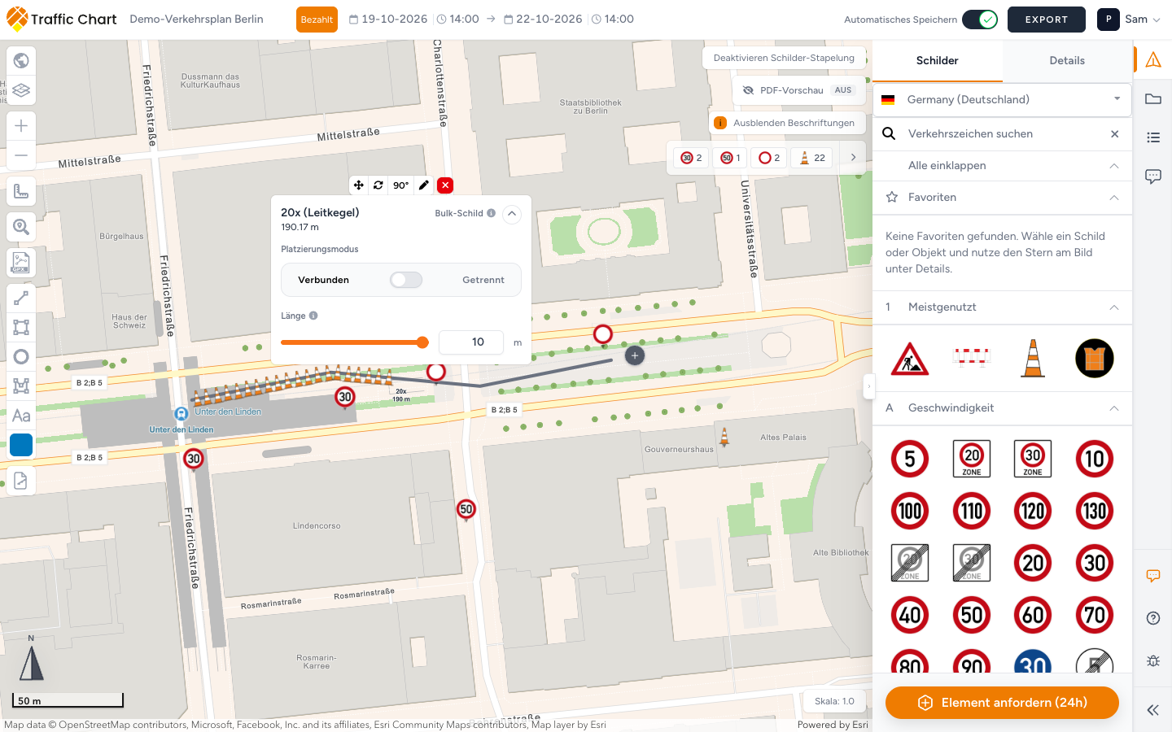Viewport: 1172px width, 732px height.
Task: Click the globe basemap icon in left toolbar
Action: 21,60
